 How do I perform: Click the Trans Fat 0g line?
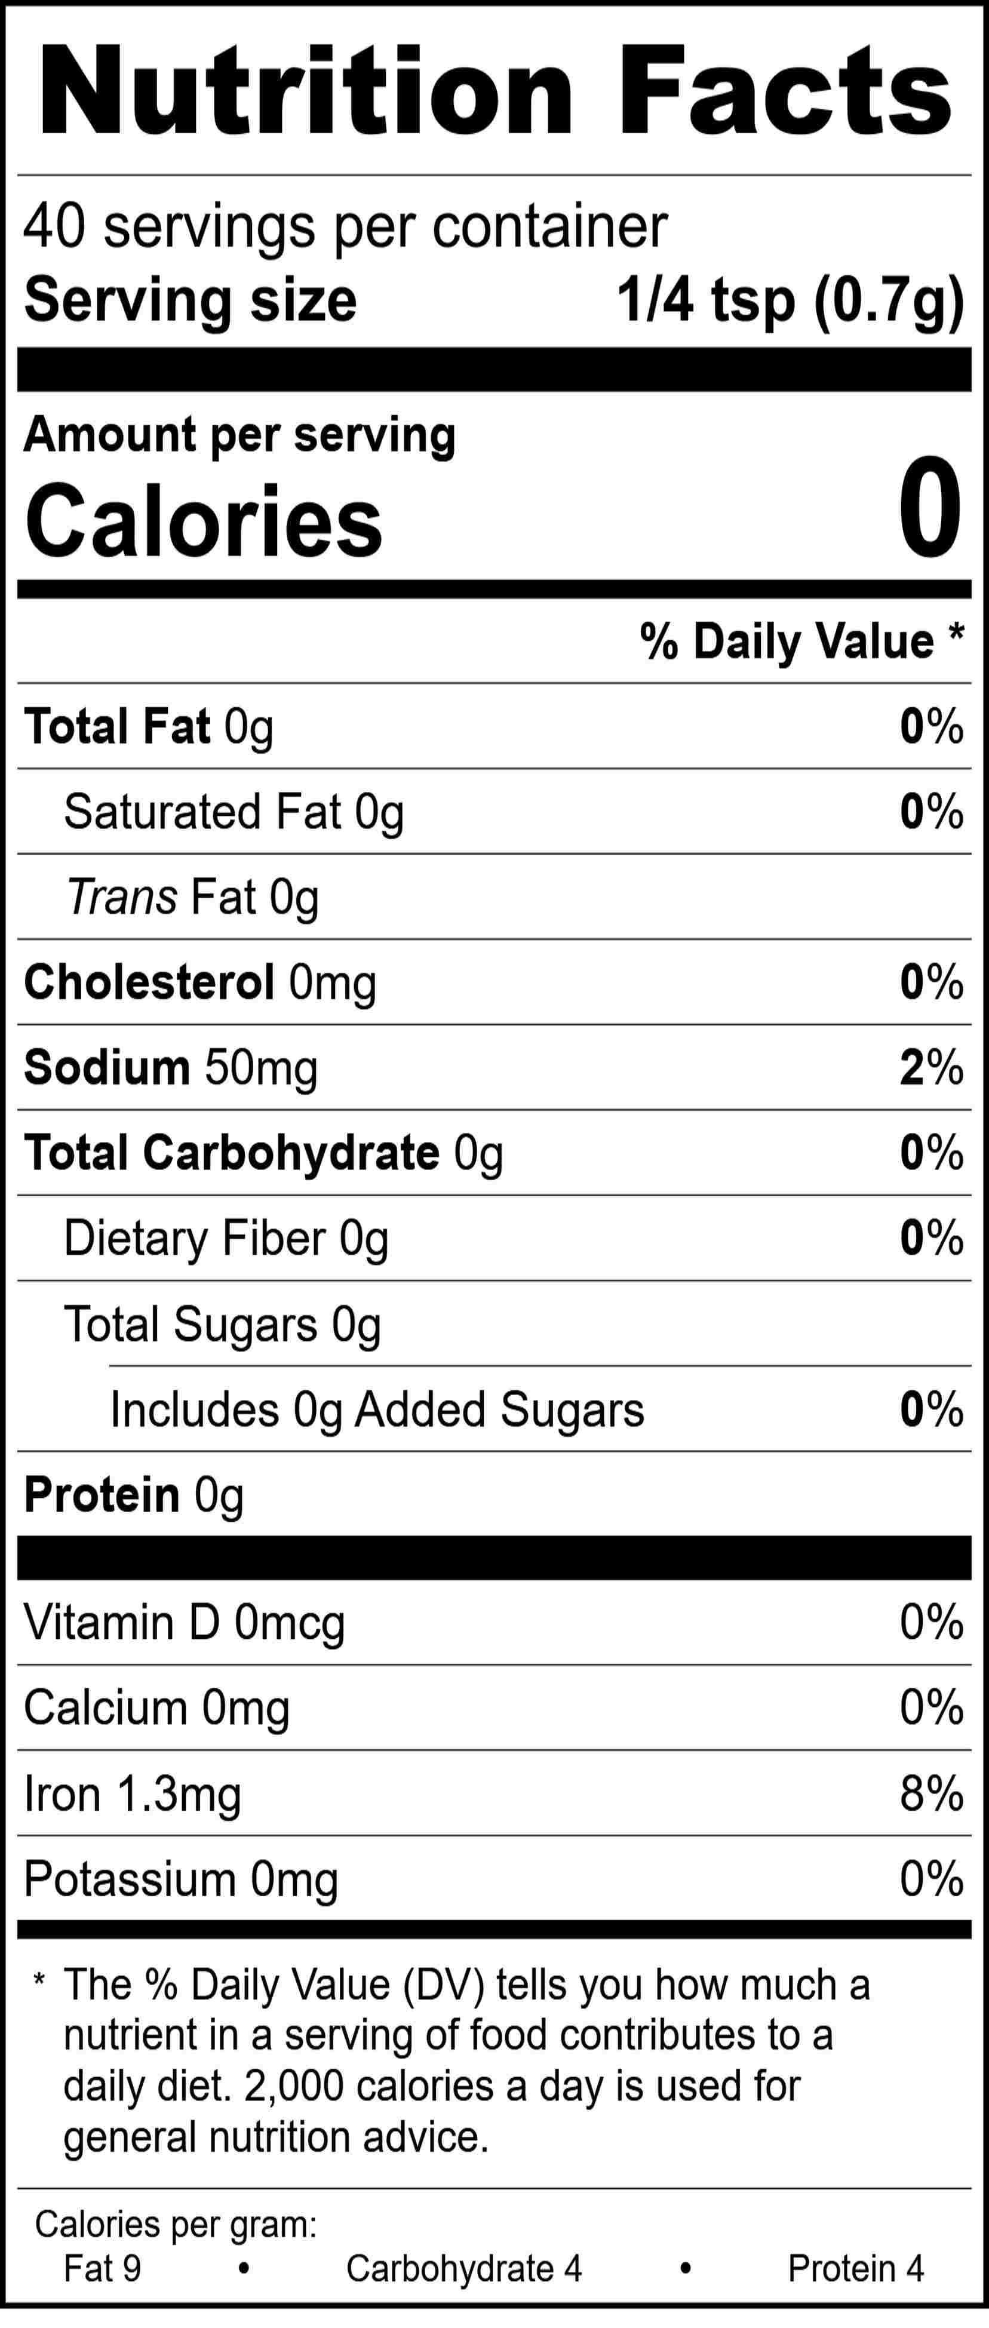pos(192,898)
